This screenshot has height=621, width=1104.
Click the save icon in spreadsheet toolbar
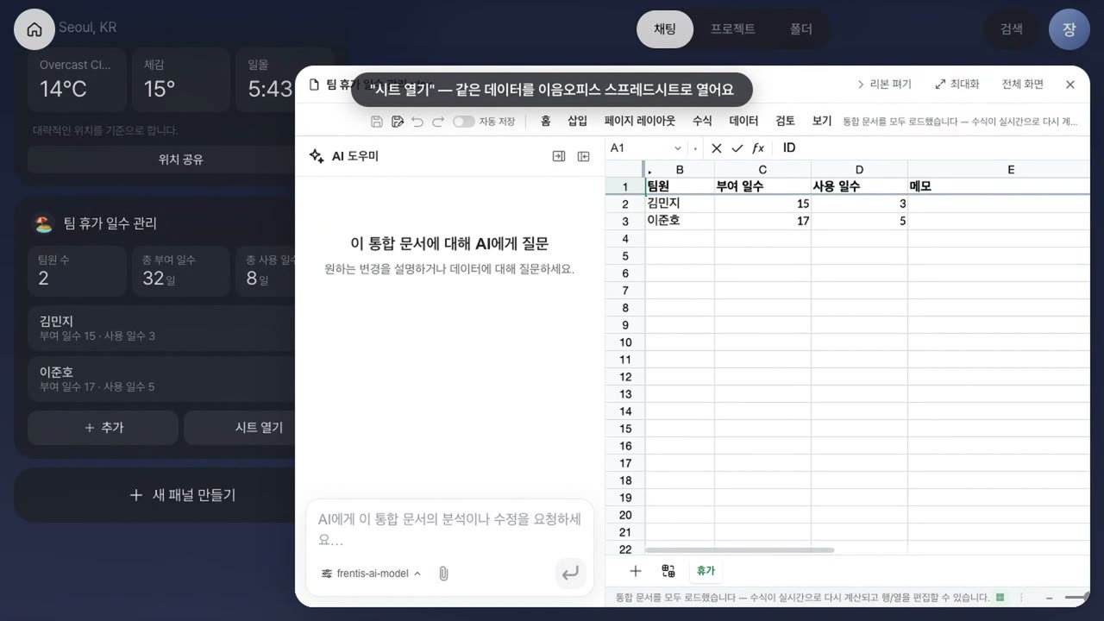tap(377, 122)
